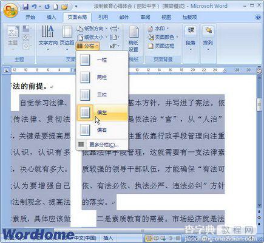Click vertical scrollbar down arrow
Image resolution: width=264 pixels, height=243 pixels.
[x=259, y=205]
